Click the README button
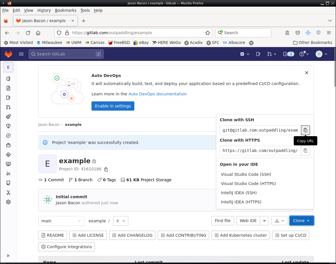The image size is (336, 264). (x=52, y=235)
